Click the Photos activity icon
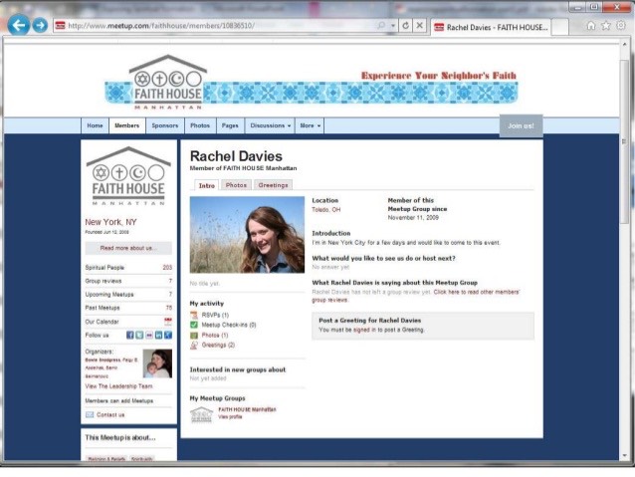The height and width of the screenshot is (477, 635). click(x=194, y=336)
